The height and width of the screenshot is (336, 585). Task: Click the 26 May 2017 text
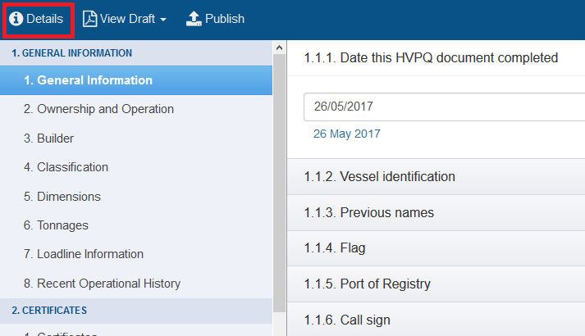pyautogui.click(x=346, y=134)
